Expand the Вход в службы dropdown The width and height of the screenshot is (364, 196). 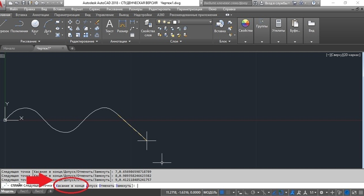pos(277,3)
